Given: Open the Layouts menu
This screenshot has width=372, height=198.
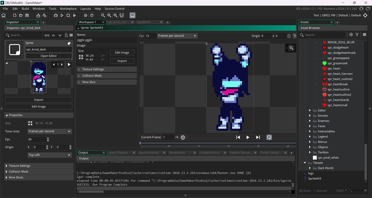Looking at the screenshot, I should click(x=86, y=9).
